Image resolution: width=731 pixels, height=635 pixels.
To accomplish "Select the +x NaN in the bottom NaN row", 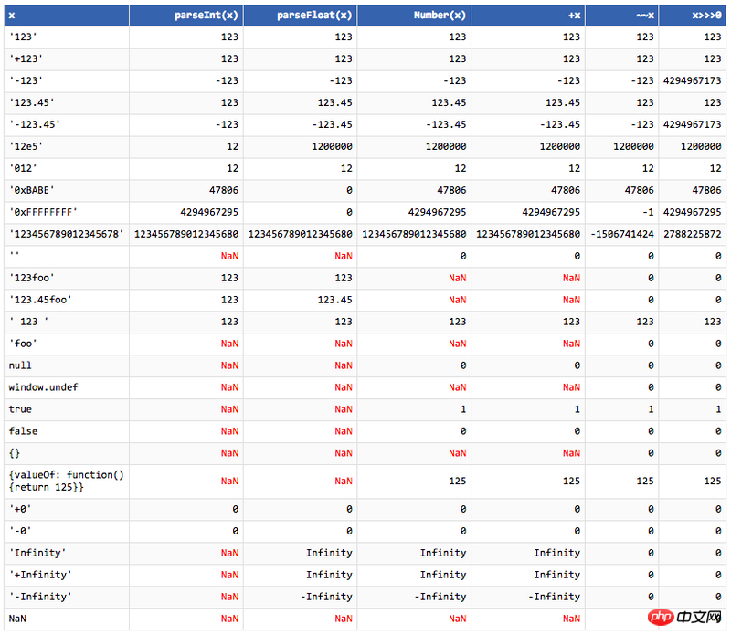I will [x=572, y=619].
